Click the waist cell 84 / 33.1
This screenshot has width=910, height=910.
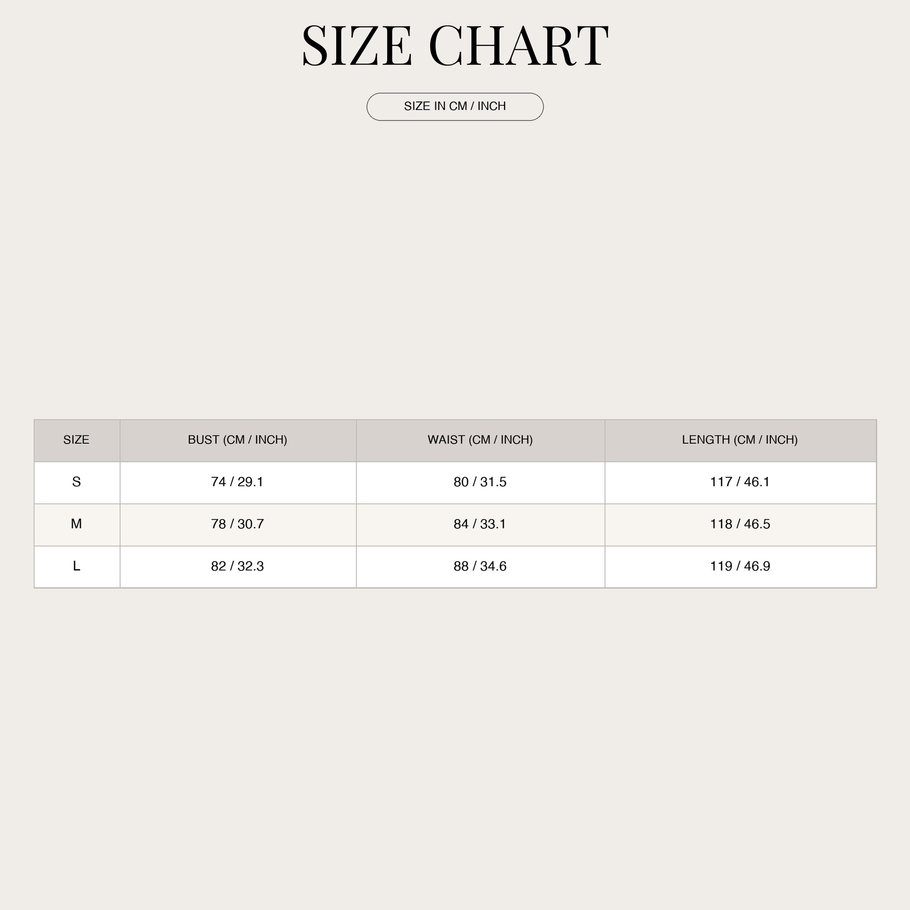(x=480, y=525)
